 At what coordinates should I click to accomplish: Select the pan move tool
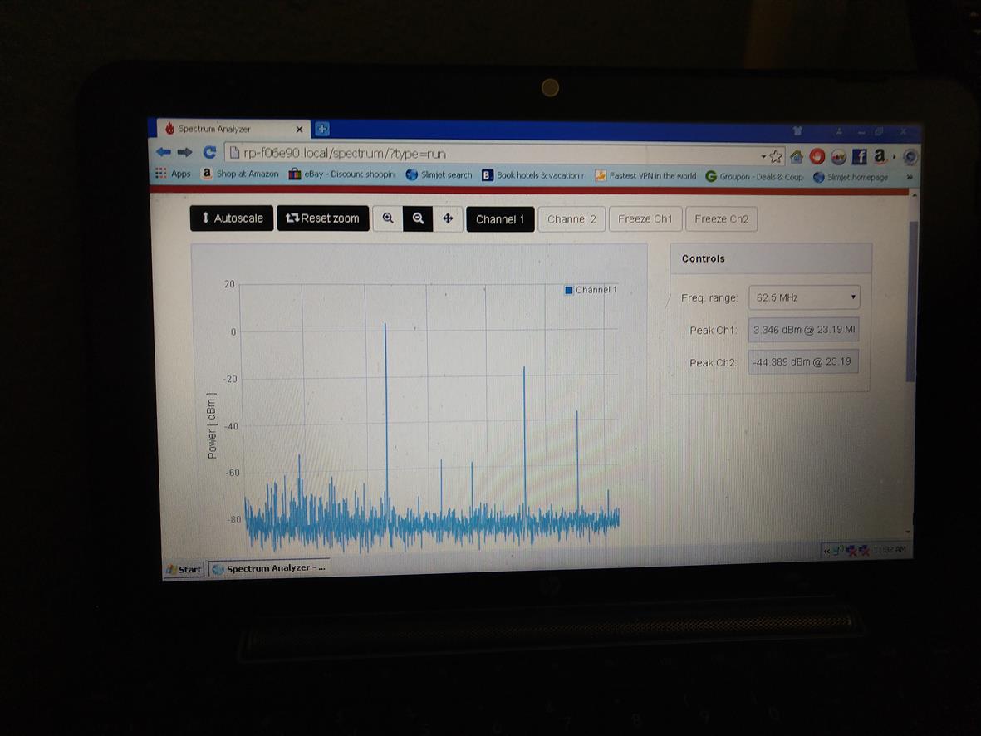click(x=448, y=218)
